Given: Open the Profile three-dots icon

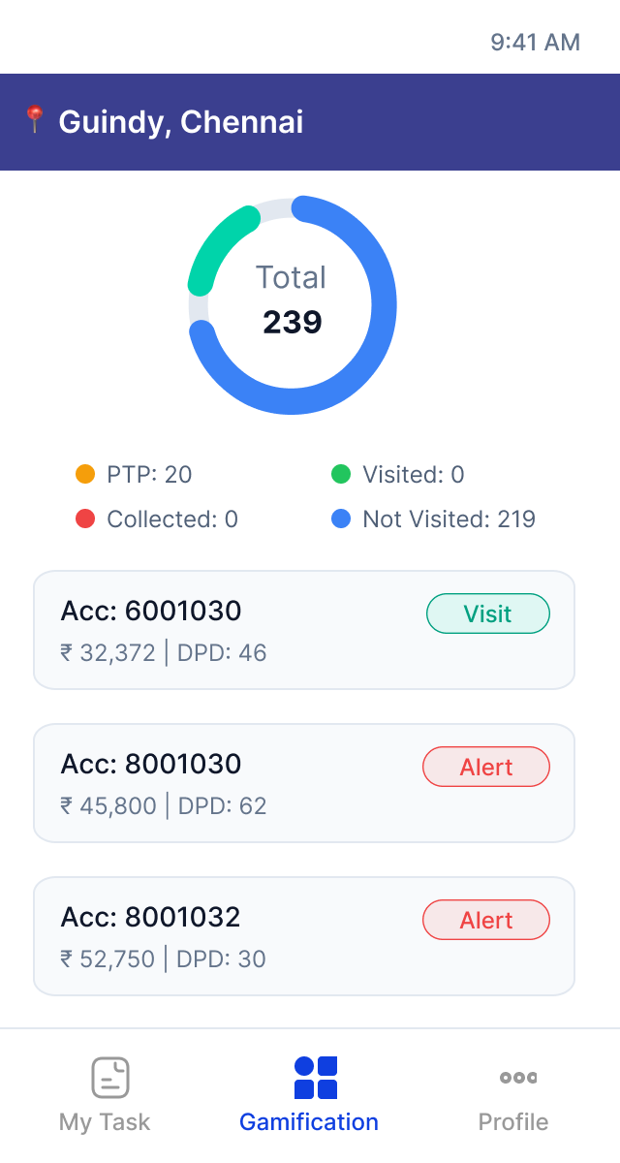Looking at the screenshot, I should tap(518, 1077).
